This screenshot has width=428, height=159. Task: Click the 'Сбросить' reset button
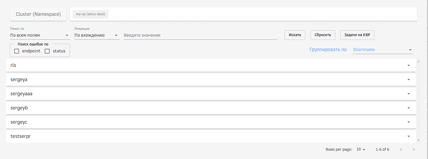click(323, 35)
